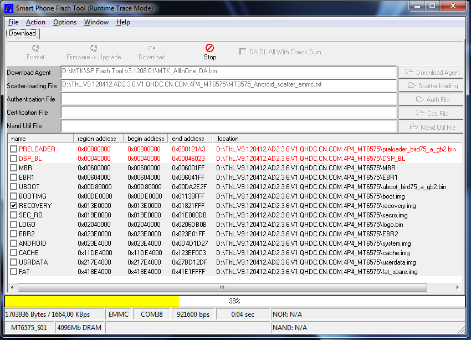Check the BOOTIMG partition checkbox
471x340 pixels.
(x=13, y=196)
